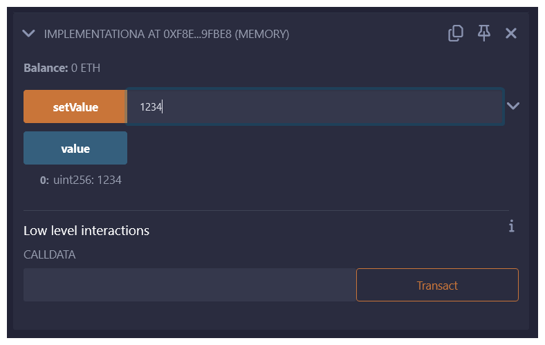Pin the ImplementationA deployed contract
The width and height of the screenshot is (545, 345).
tap(484, 33)
